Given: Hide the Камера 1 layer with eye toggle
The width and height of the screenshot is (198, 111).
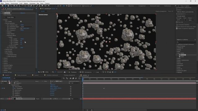Looking at the screenshot, I should pyautogui.click(x=1, y=83).
